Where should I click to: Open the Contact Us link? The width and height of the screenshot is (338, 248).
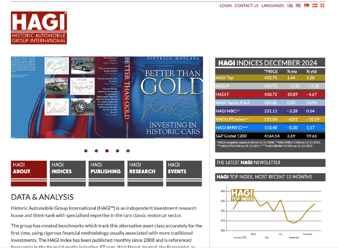pyautogui.click(x=246, y=6)
